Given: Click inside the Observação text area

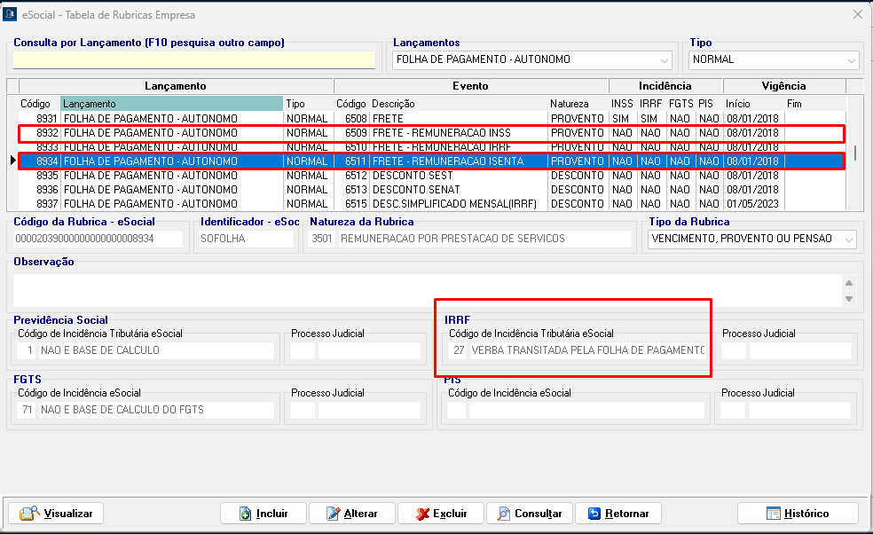Looking at the screenshot, I should click(x=426, y=289).
